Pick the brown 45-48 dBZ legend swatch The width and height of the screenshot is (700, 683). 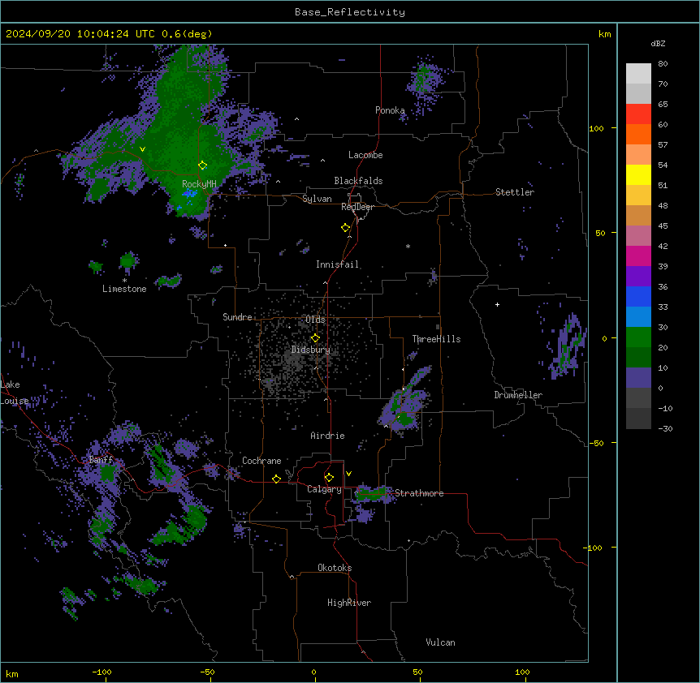pos(638,215)
